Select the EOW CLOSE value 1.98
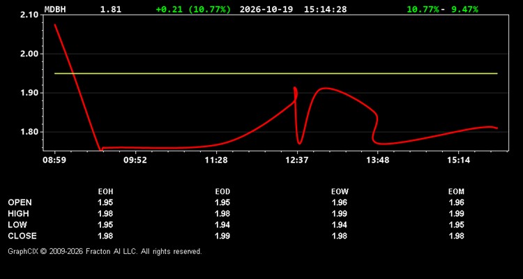 [x=340, y=236]
